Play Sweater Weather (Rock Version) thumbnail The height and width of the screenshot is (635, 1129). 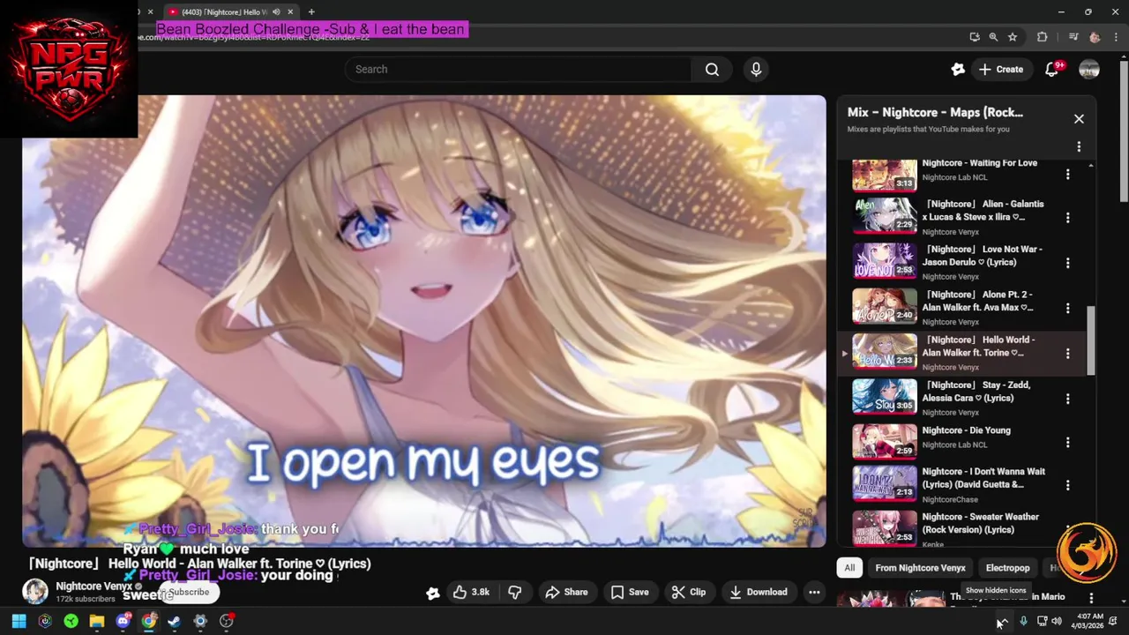pos(885,528)
